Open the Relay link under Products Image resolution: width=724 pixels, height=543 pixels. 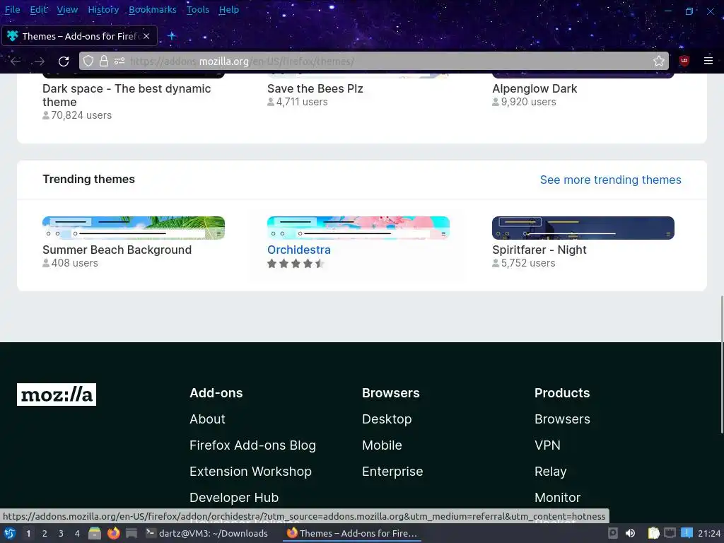550,472
